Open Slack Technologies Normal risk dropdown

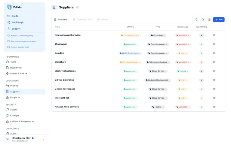click(183, 71)
